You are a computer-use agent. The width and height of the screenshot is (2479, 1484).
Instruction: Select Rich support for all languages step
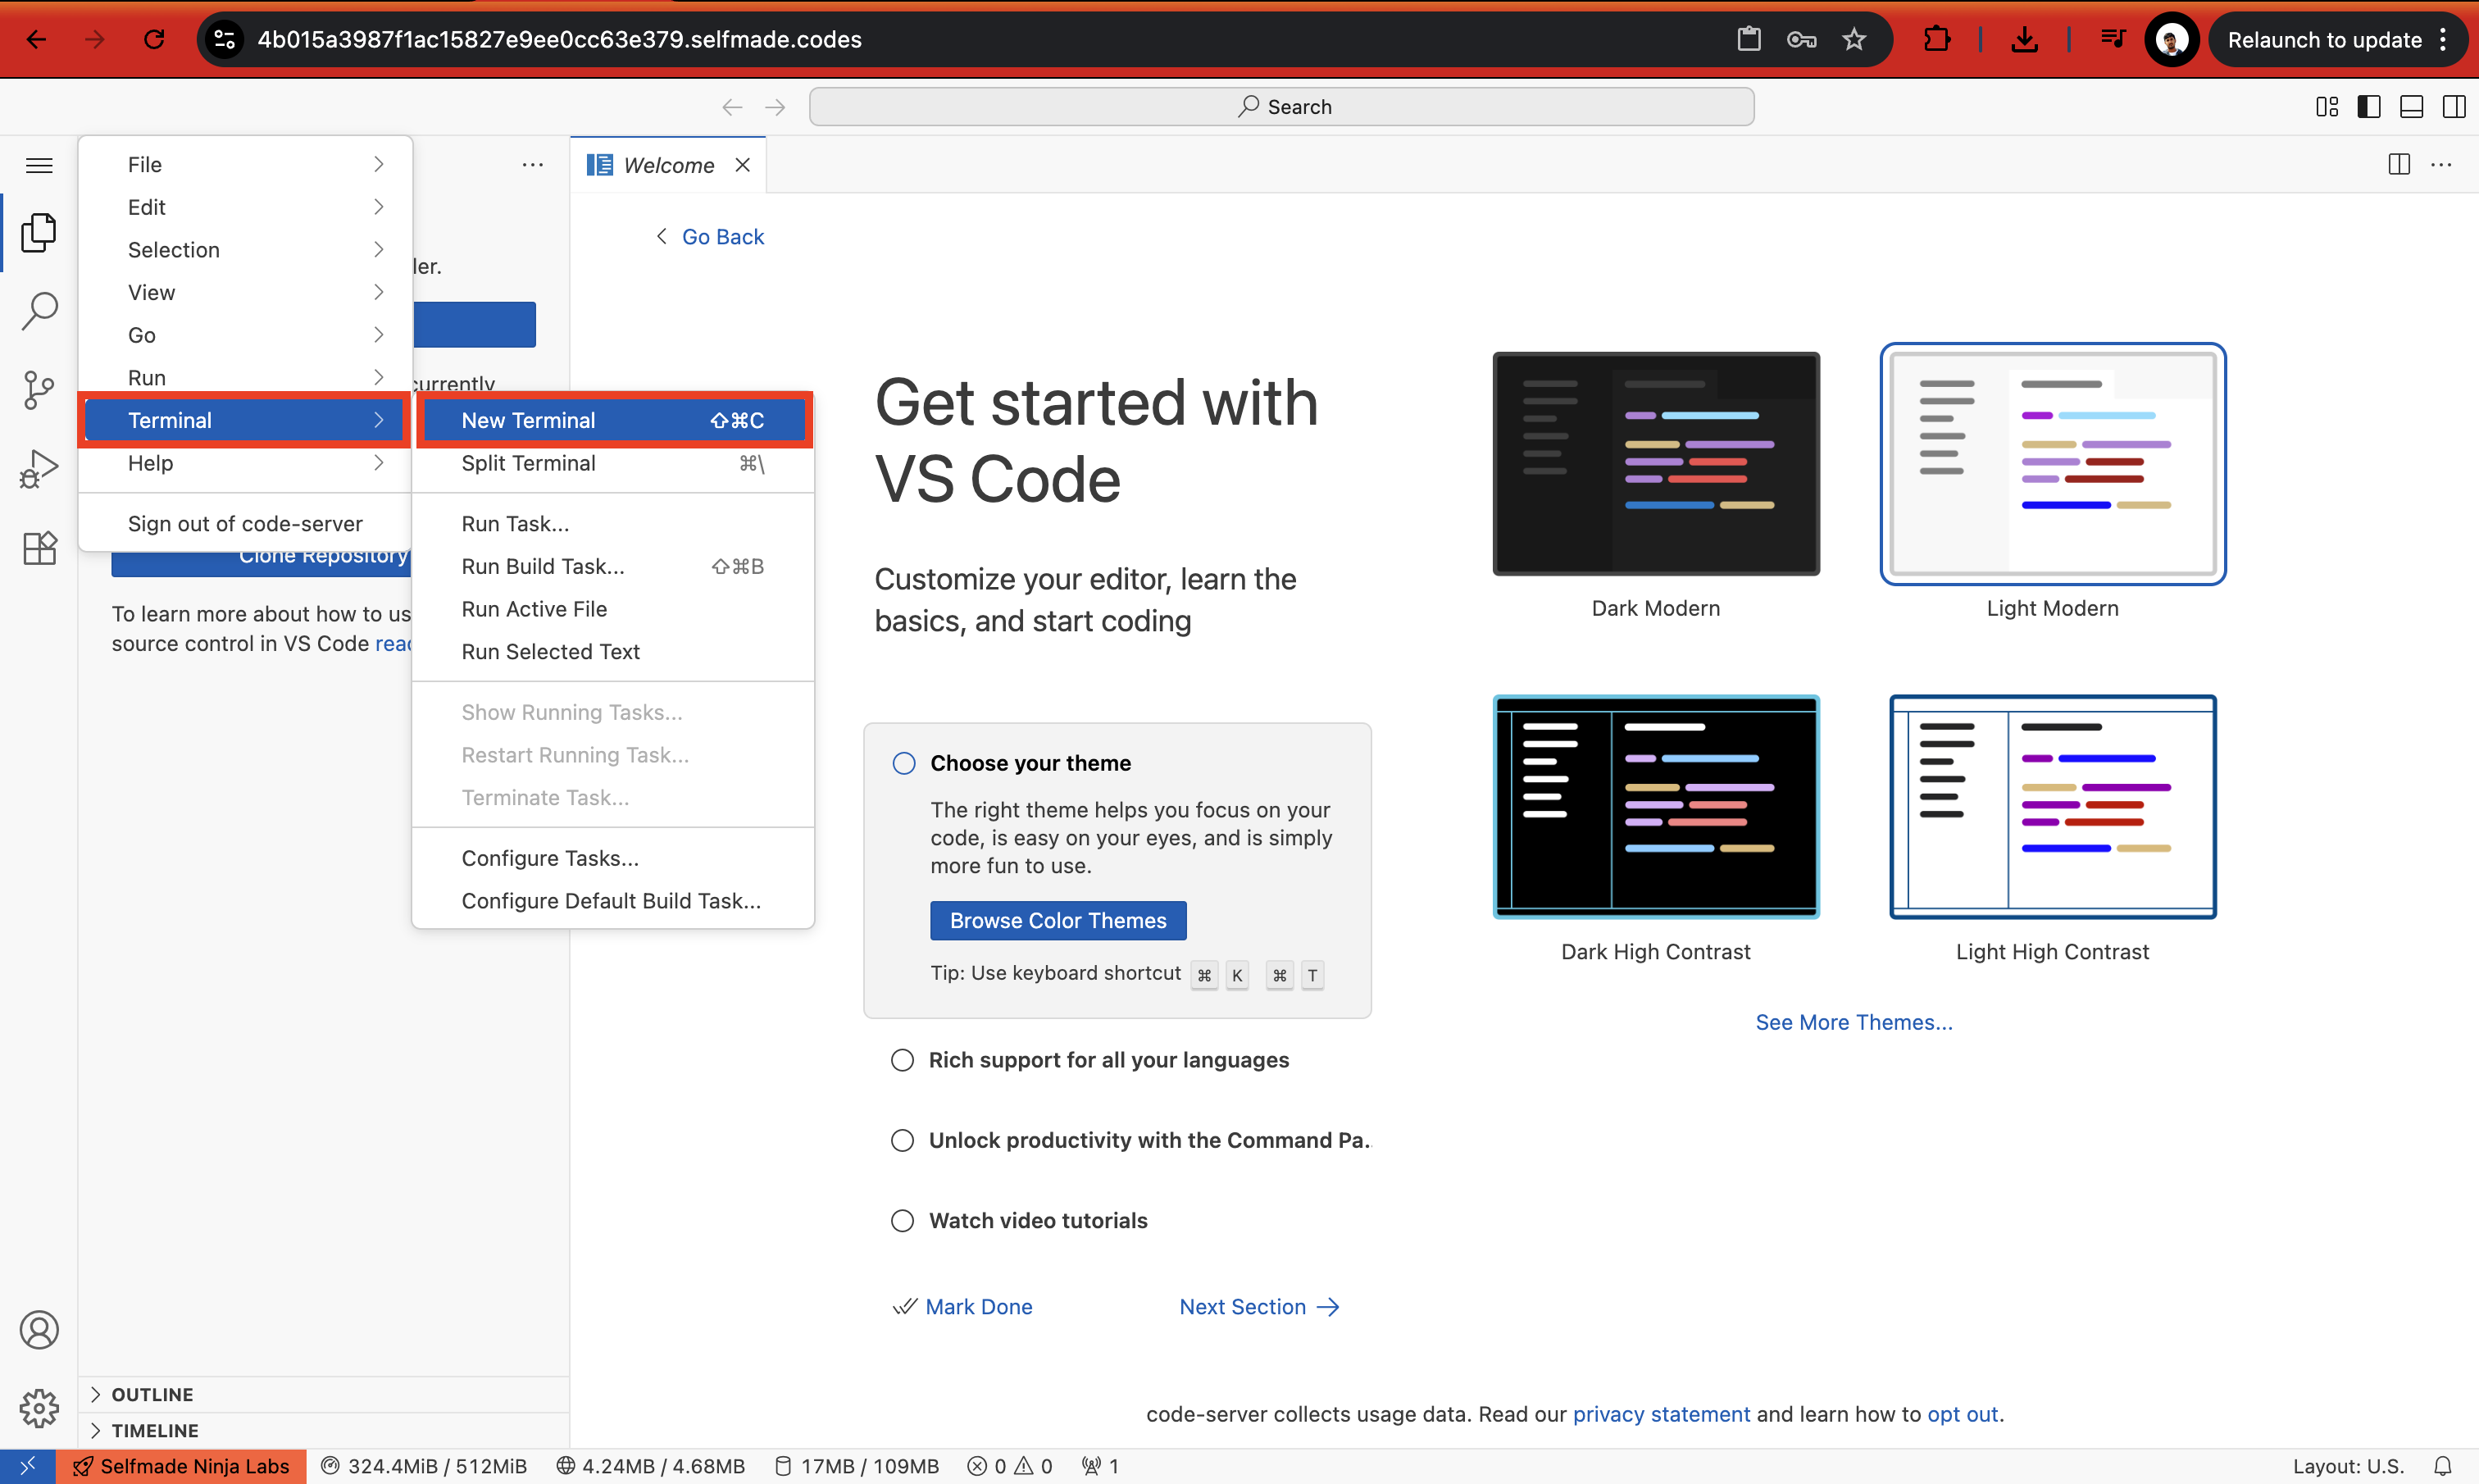903,1060
